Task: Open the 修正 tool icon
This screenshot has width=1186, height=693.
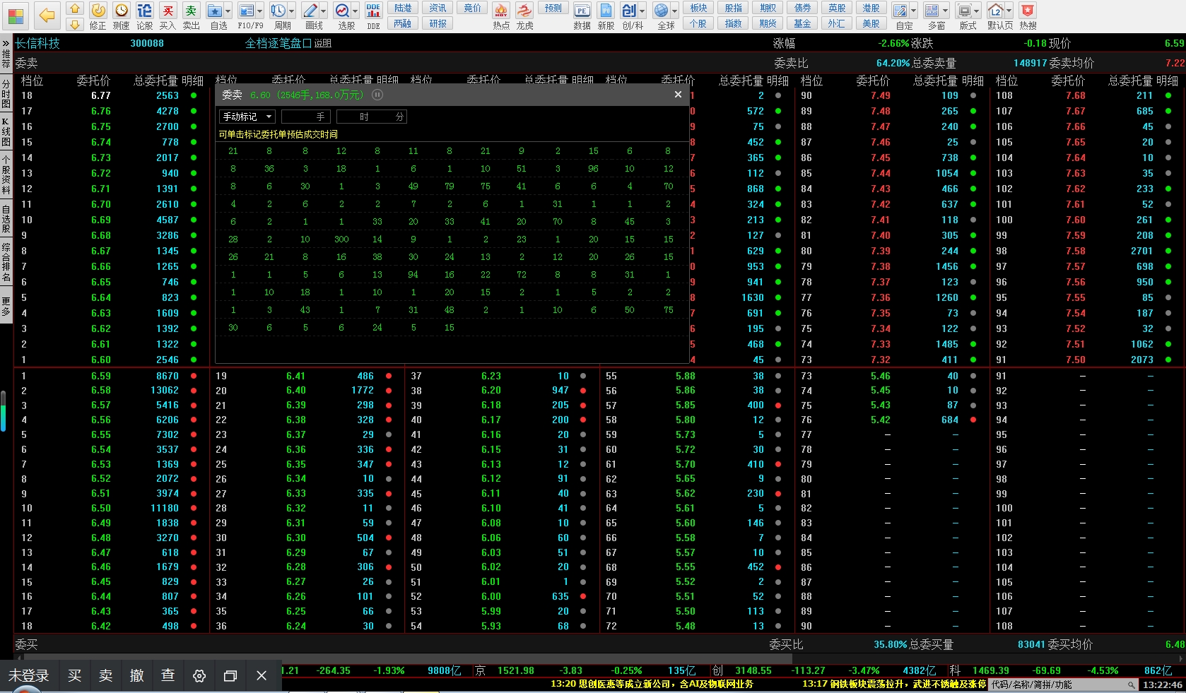Action: (x=98, y=11)
